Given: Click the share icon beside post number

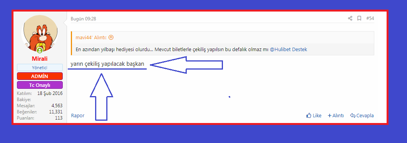Looking at the screenshot, I should click(x=350, y=18).
